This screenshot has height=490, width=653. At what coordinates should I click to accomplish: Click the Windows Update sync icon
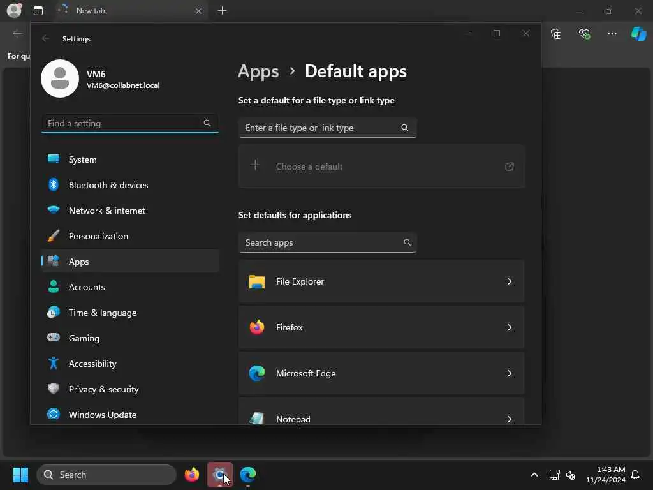tap(54, 413)
